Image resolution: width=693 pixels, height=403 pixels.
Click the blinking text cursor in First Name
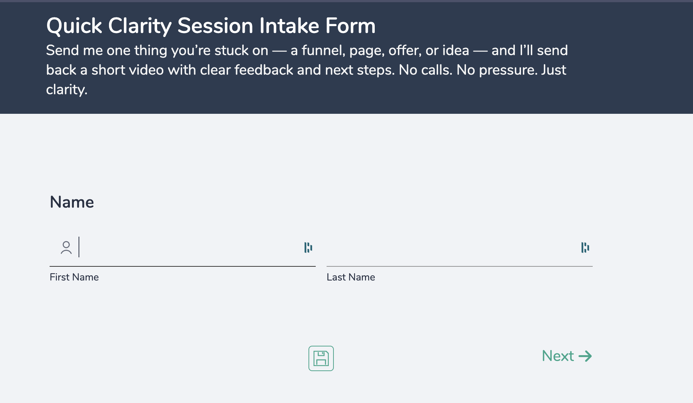pyautogui.click(x=79, y=247)
